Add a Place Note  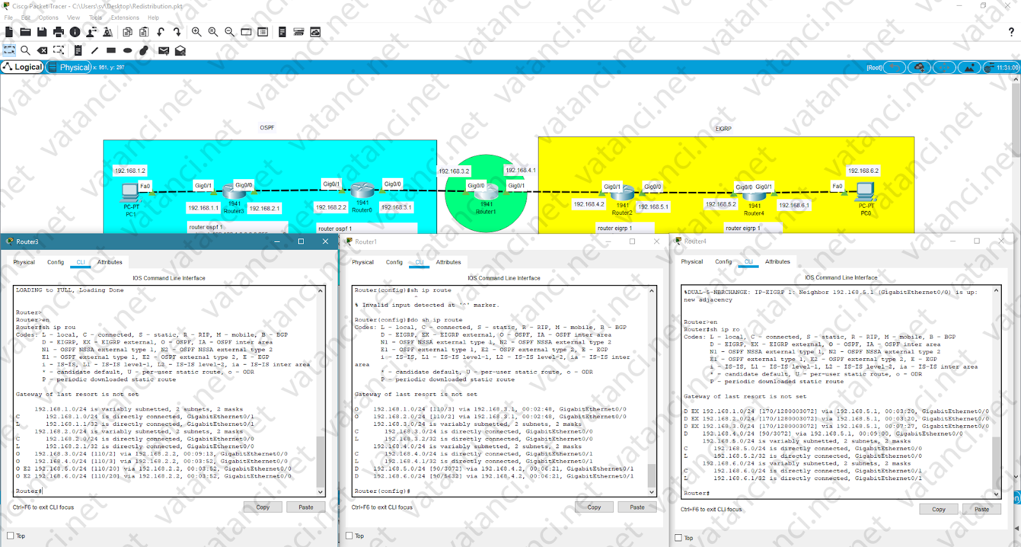click(x=78, y=50)
